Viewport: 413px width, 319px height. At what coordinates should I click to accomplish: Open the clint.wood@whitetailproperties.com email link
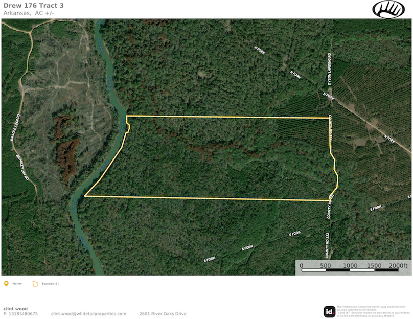pyautogui.click(x=88, y=314)
